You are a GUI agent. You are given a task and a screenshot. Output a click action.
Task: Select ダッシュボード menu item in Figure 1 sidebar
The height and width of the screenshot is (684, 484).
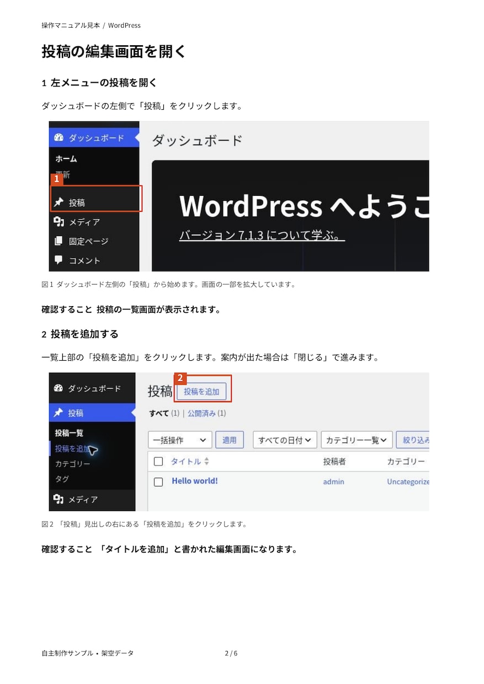[x=94, y=137]
